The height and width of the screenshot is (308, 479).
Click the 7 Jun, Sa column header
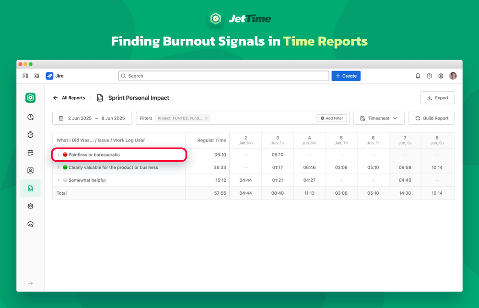click(x=405, y=140)
